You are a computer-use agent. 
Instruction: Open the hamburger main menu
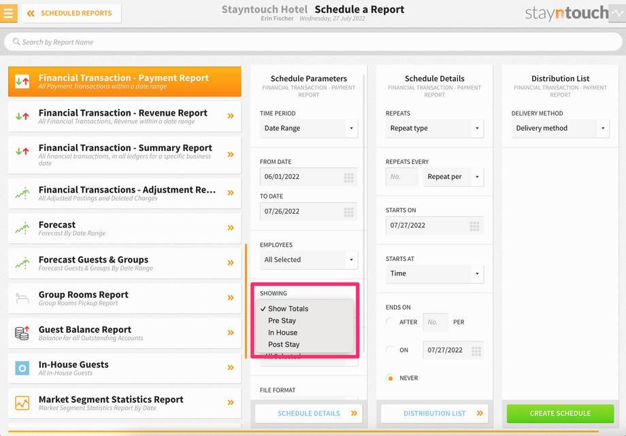point(8,13)
